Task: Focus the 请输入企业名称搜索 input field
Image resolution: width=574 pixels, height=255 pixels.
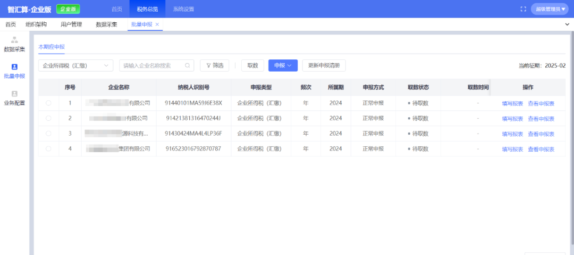Action: 157,65
